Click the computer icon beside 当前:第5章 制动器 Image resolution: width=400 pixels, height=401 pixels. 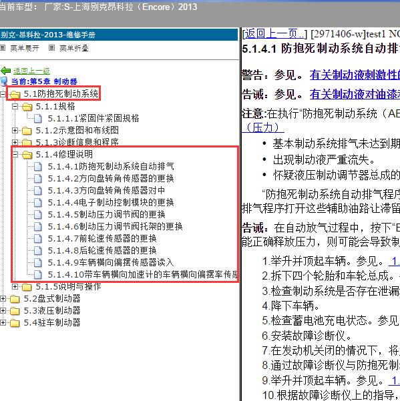pos(5,81)
